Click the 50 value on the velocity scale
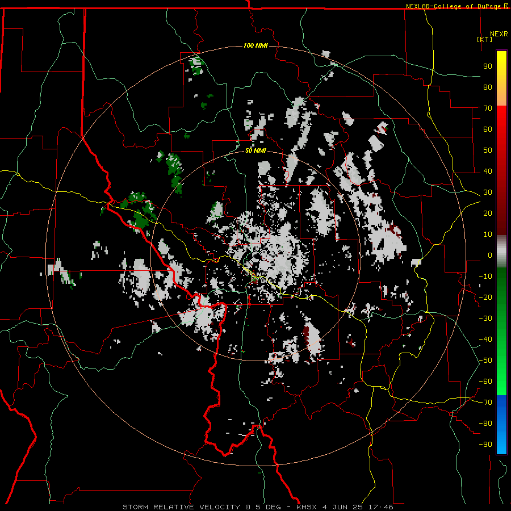The height and width of the screenshot is (511, 511). coord(488,150)
